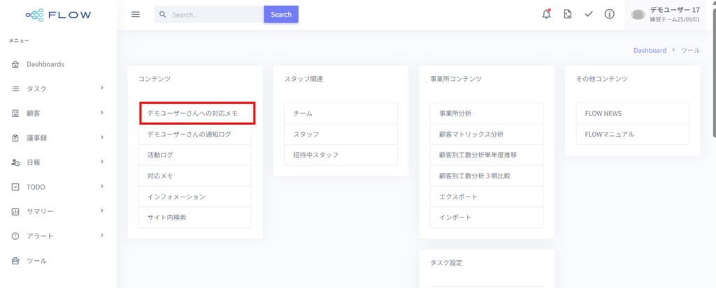Click the user avatar image
The height and width of the screenshot is (288, 716).
[638, 15]
